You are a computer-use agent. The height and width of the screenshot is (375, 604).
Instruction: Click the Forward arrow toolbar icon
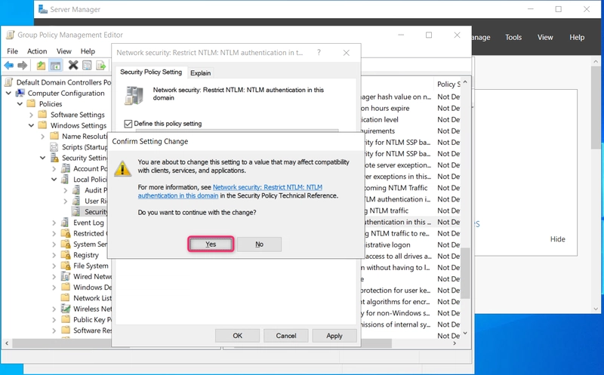(23, 66)
